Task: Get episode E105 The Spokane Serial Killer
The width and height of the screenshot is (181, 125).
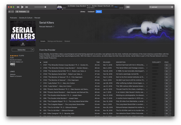Action: point(166,71)
